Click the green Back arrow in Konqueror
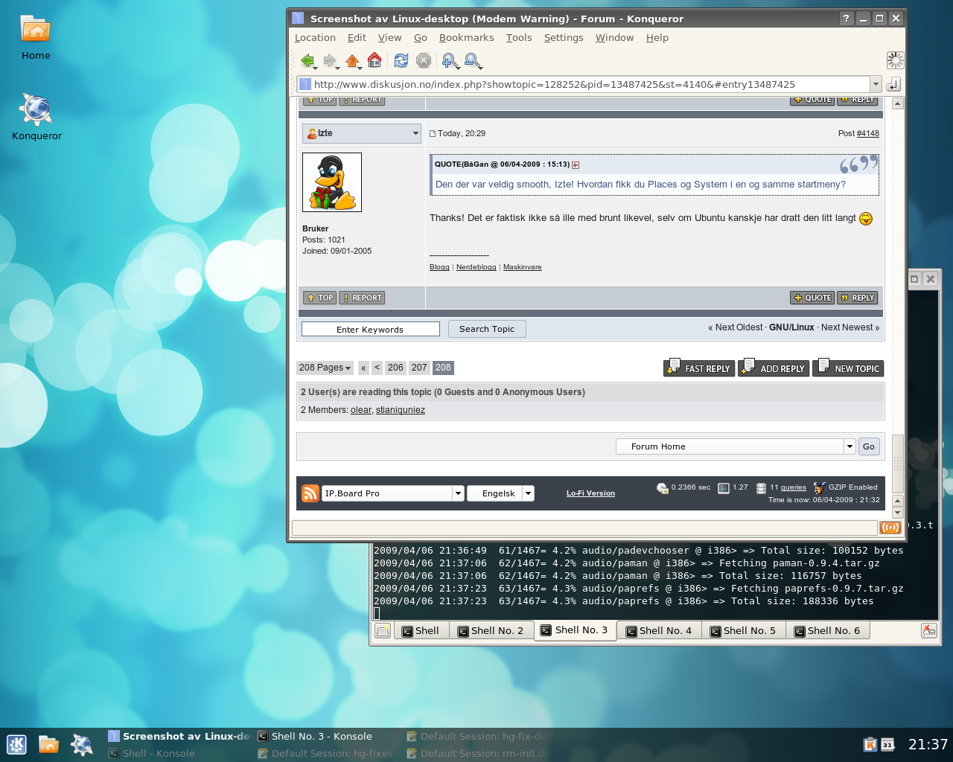This screenshot has width=953, height=762. pyautogui.click(x=307, y=61)
